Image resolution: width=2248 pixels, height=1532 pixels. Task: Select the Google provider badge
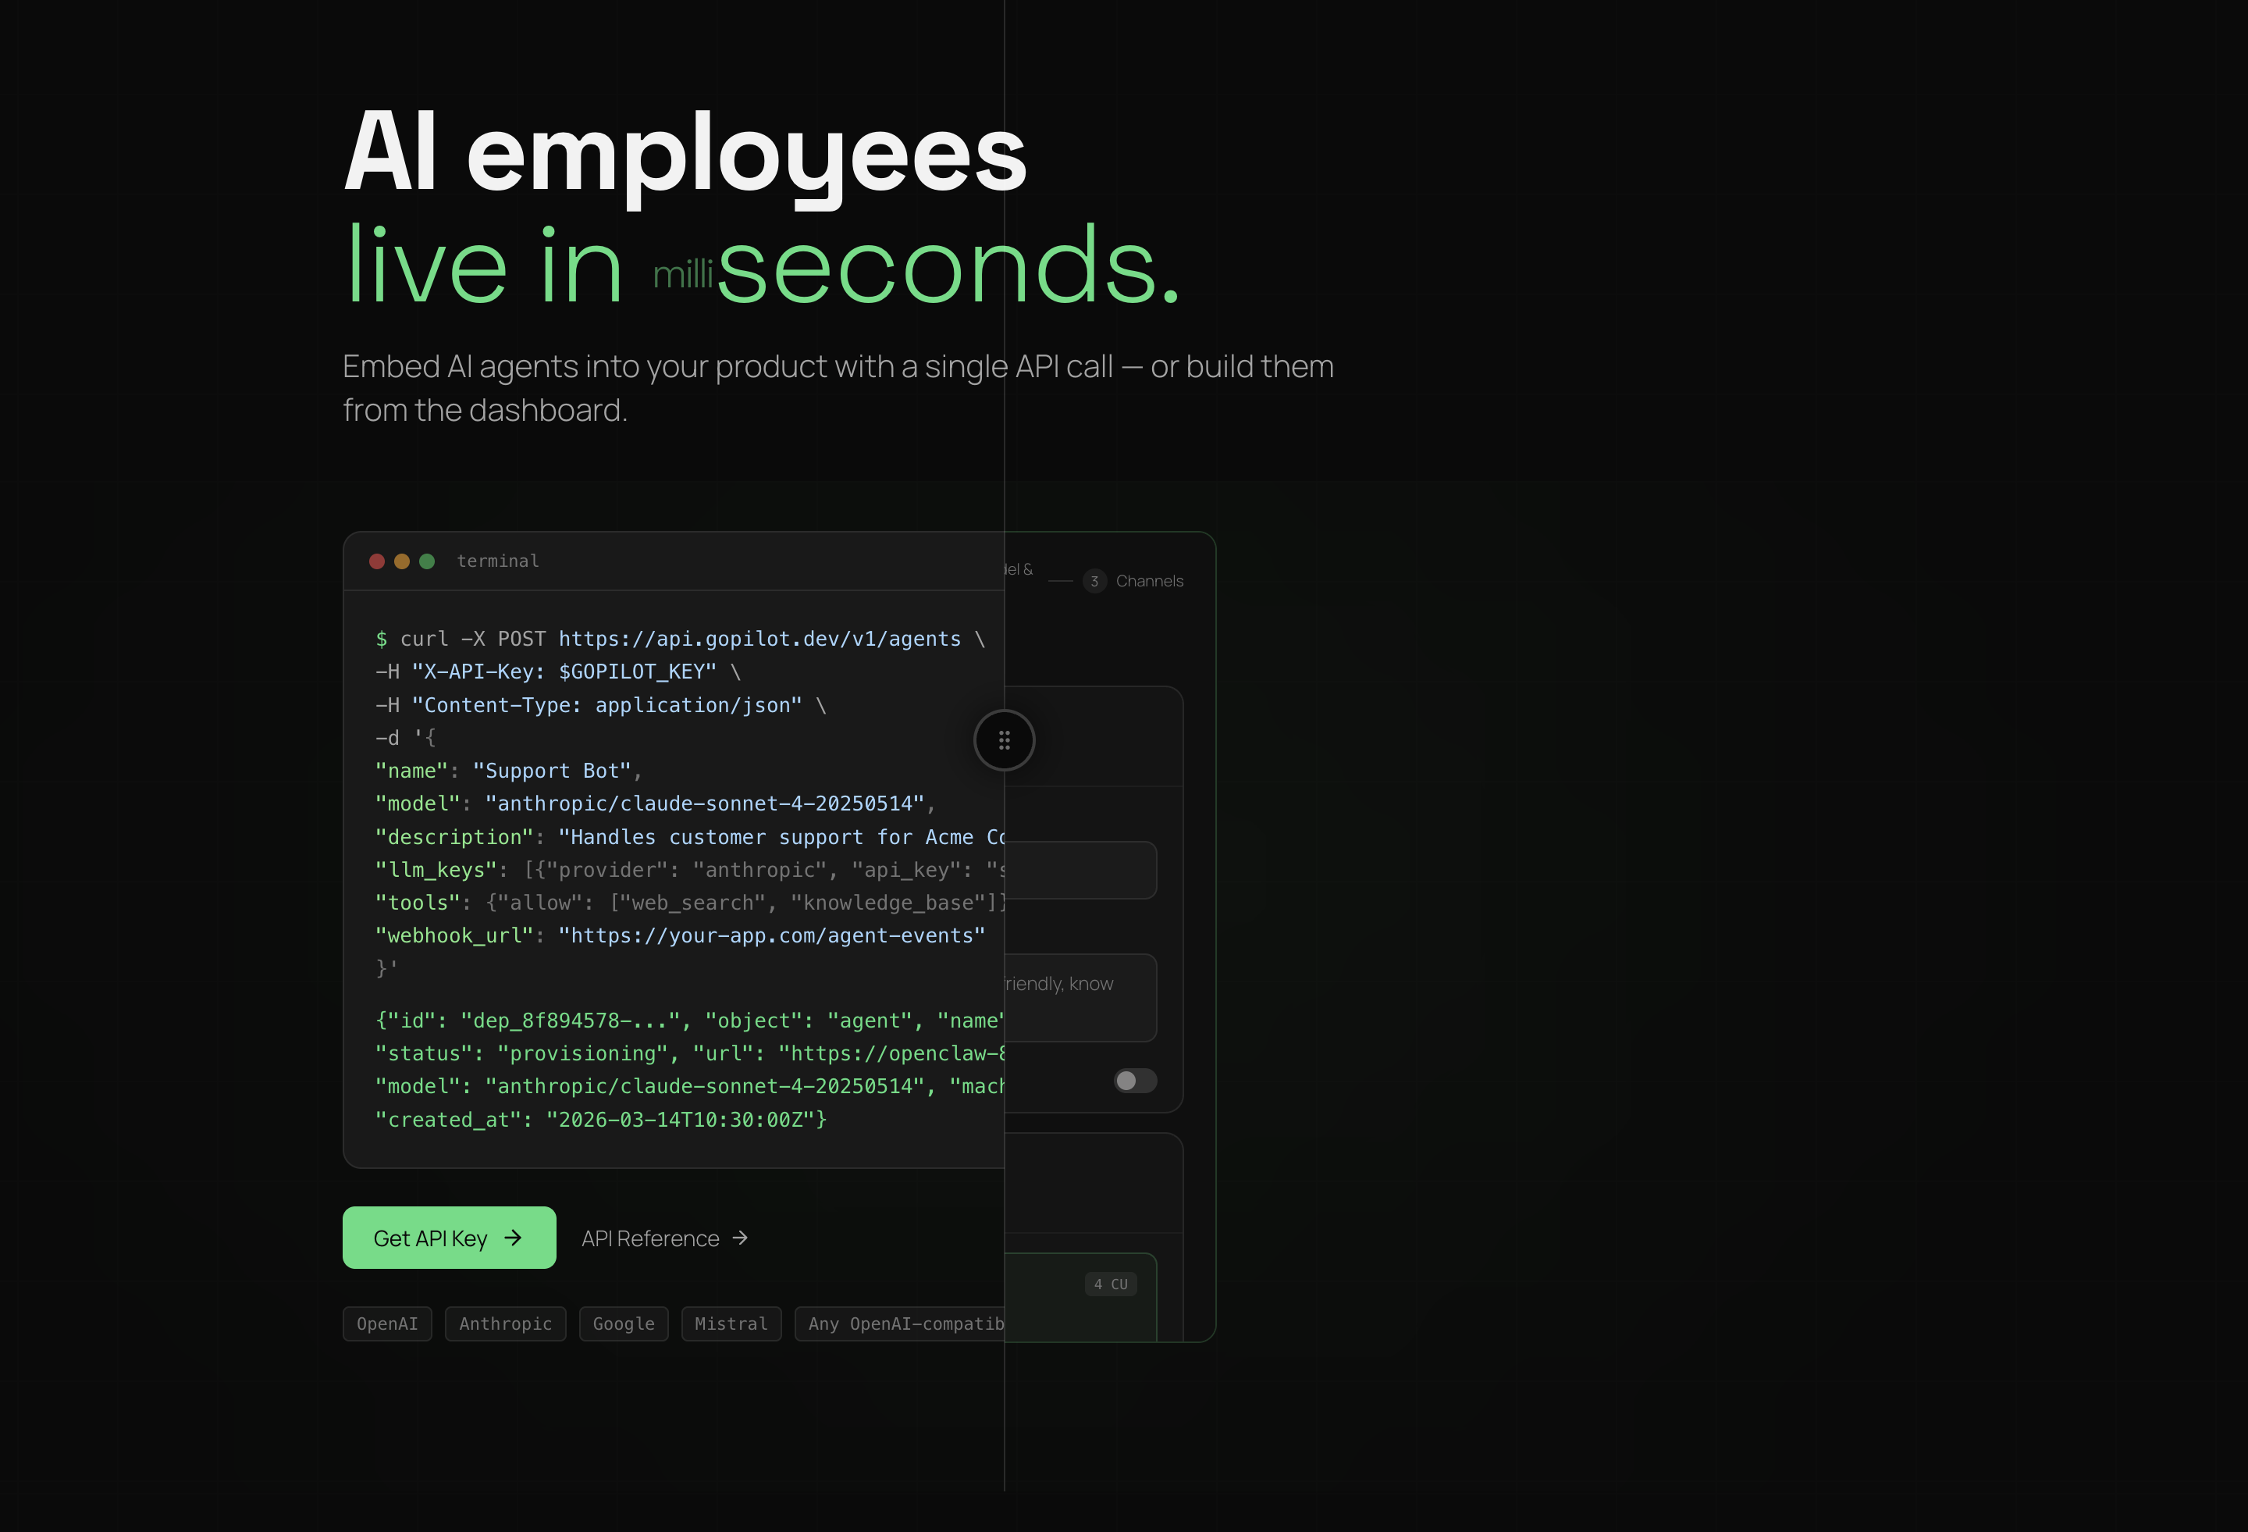pyautogui.click(x=623, y=1324)
